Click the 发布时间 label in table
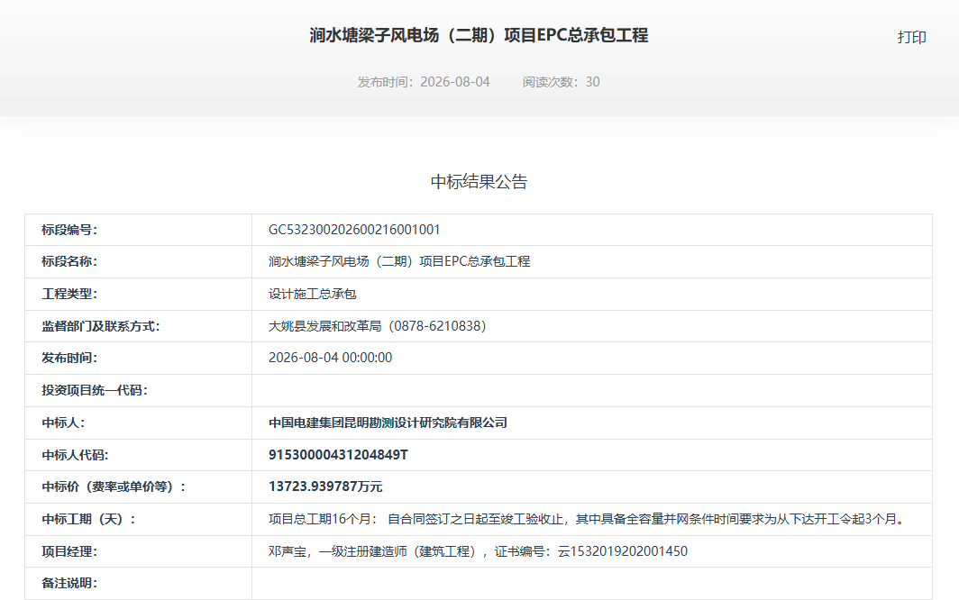Image resolution: width=959 pixels, height=600 pixels. [69, 358]
